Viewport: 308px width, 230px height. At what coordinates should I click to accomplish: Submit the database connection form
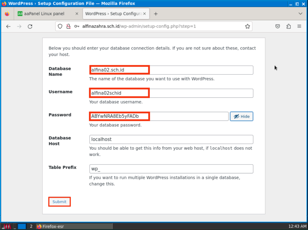59,202
